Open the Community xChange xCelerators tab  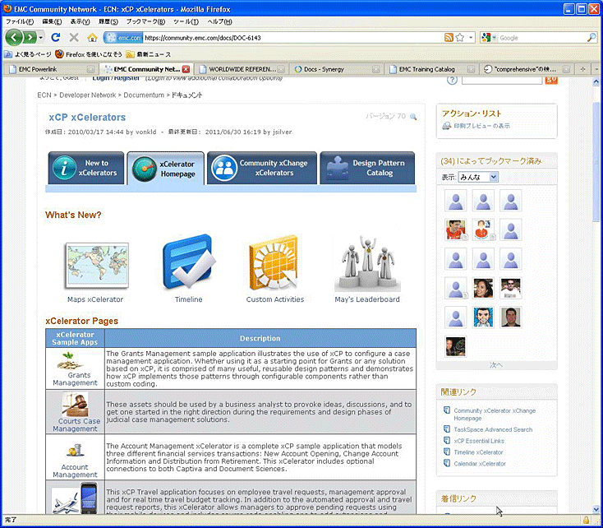pos(260,169)
